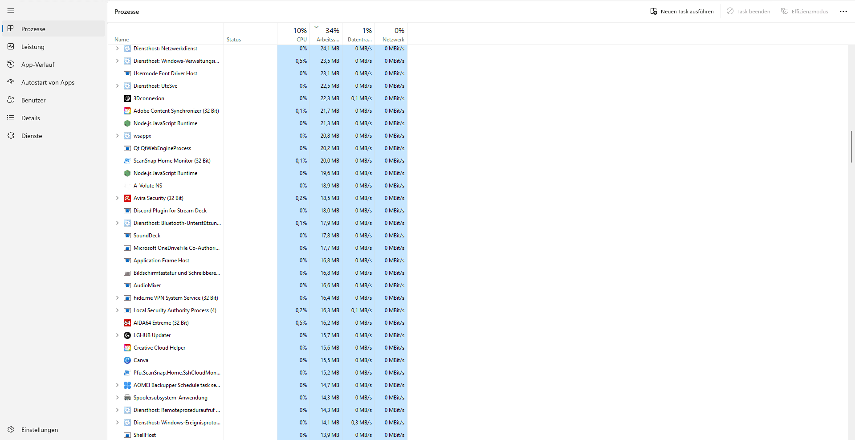Screen dimensions: 855x440
Task: Expand Spoolersubsystem-Anwendung row
Action: pos(117,398)
